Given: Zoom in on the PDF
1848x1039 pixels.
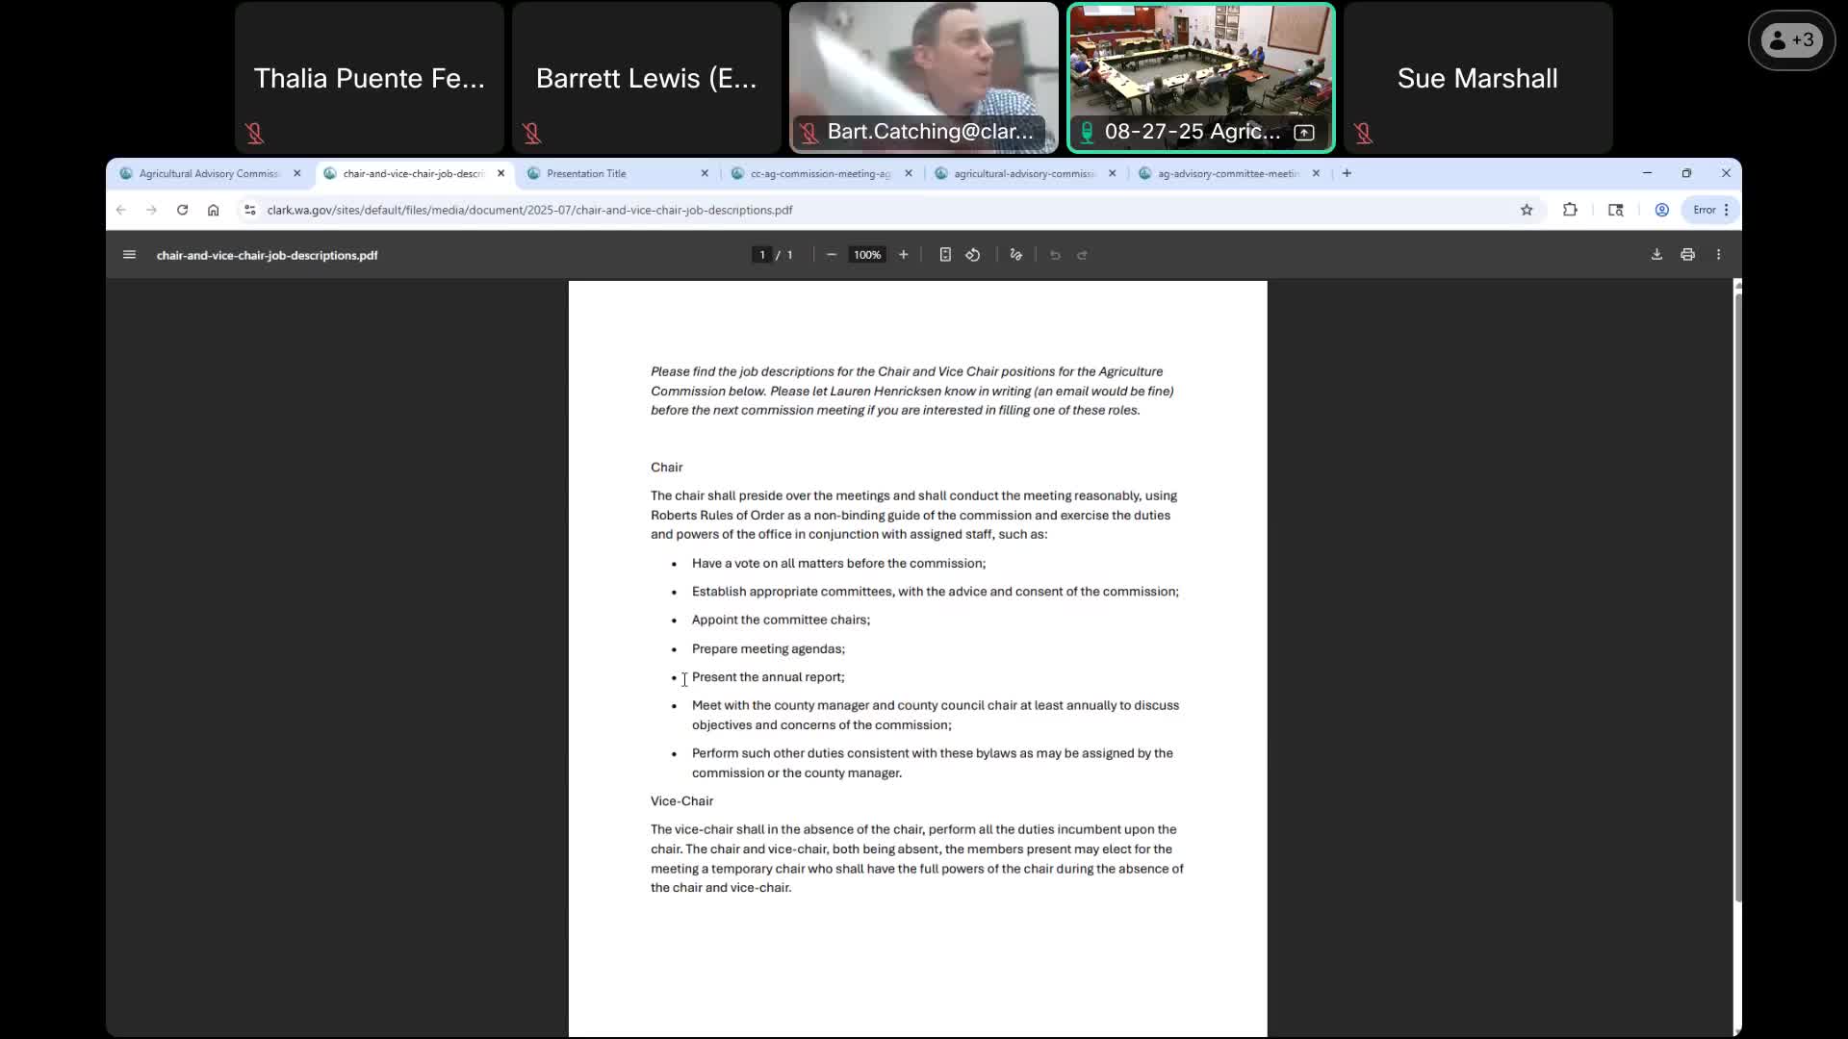Looking at the screenshot, I should tap(903, 255).
